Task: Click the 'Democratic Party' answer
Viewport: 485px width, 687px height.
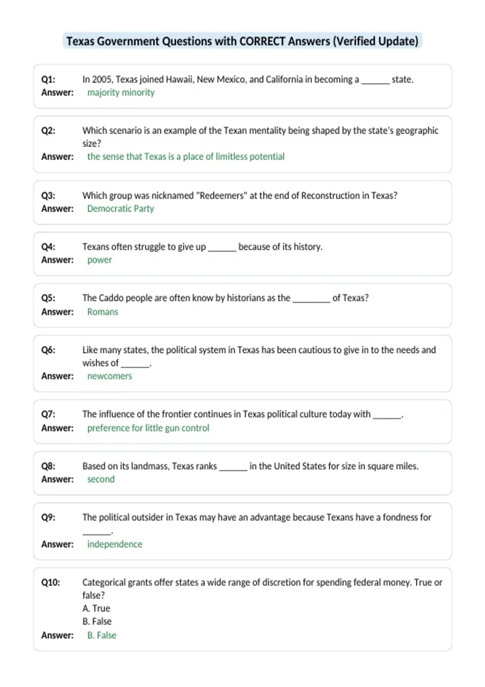Action: 120,209
